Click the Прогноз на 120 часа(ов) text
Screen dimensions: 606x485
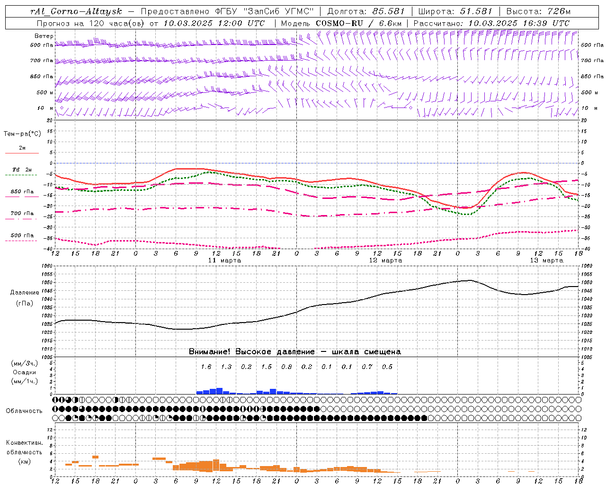pyautogui.click(x=91, y=23)
